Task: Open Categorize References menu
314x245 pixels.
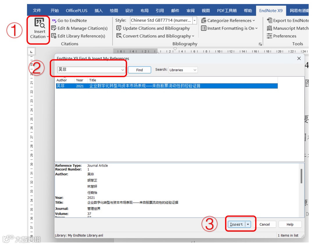Action: [228, 20]
